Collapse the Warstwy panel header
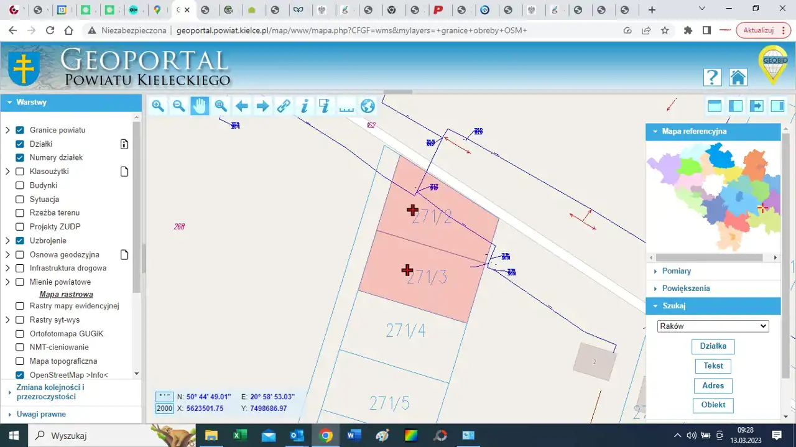Image resolution: width=796 pixels, height=447 pixels. (x=31, y=103)
